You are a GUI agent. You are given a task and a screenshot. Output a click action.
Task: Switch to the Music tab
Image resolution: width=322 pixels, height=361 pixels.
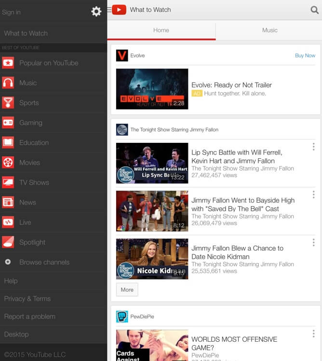269,30
